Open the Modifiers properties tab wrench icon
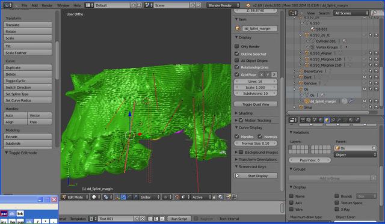Screen dimensions: 385x224 (x=339, y=120)
